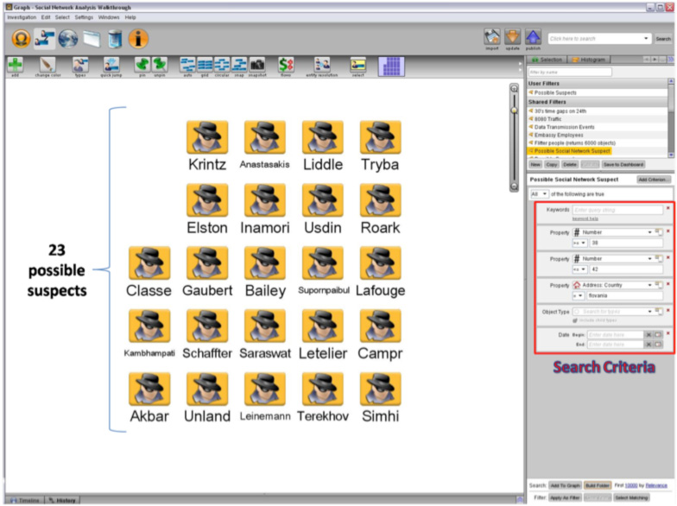Toggle the include child types checkbox
The height and width of the screenshot is (506, 677).
pyautogui.click(x=575, y=320)
